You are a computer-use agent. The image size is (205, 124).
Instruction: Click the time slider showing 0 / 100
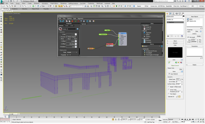coord(11,114)
